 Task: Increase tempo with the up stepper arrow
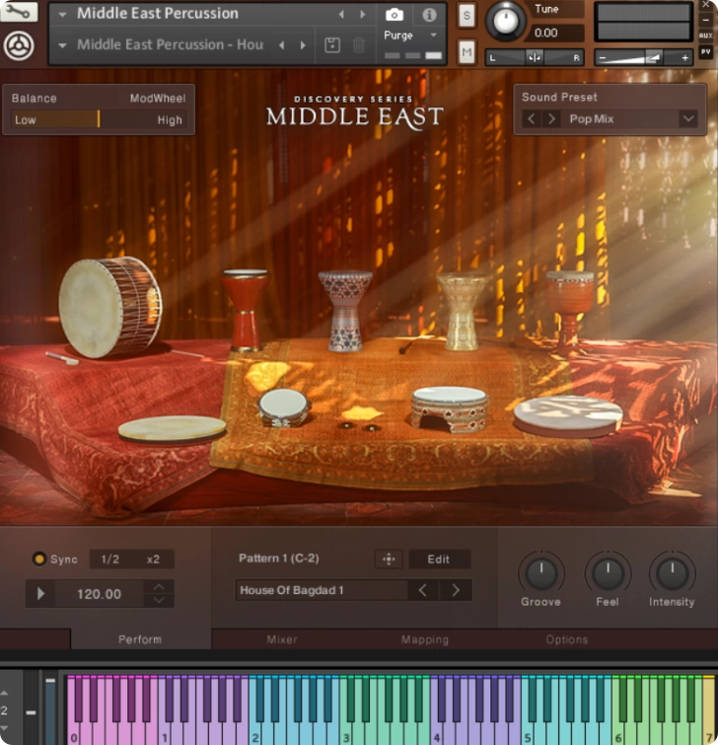point(159,587)
